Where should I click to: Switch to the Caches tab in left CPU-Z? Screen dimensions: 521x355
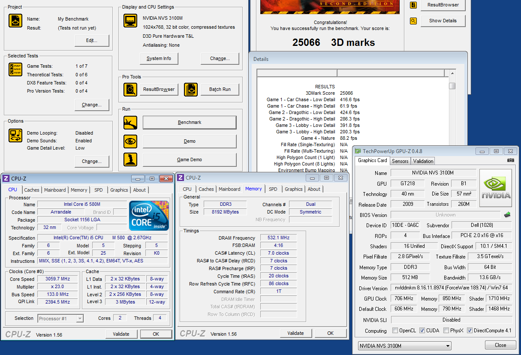(32, 190)
